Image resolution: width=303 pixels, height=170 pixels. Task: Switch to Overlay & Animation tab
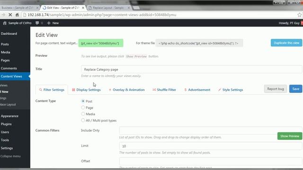point(126,90)
